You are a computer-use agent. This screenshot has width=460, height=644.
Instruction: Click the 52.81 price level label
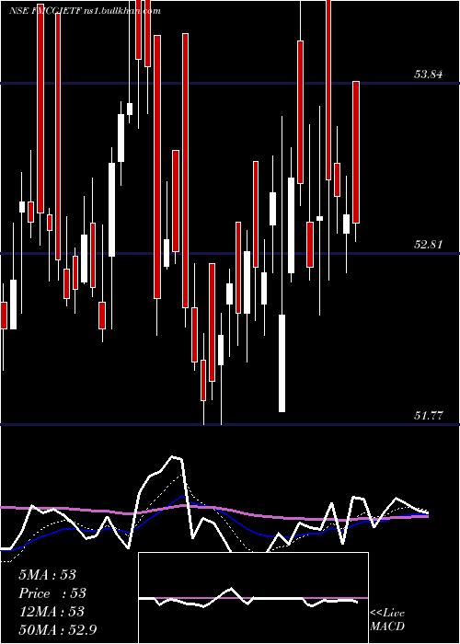pos(429,245)
